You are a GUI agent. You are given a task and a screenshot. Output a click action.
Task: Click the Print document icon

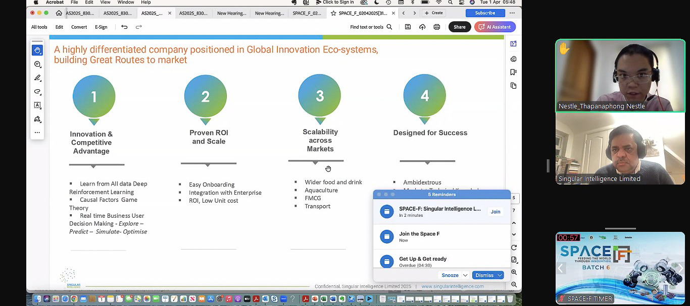coord(436,27)
